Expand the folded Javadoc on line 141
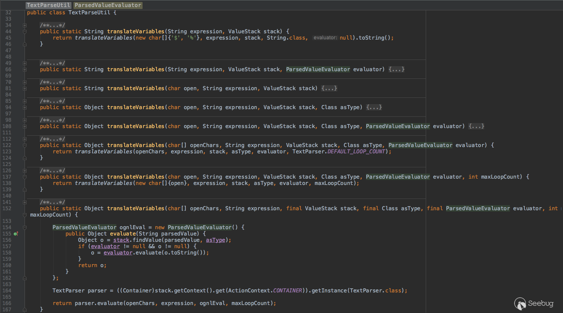The height and width of the screenshot is (313, 563). coord(25,202)
